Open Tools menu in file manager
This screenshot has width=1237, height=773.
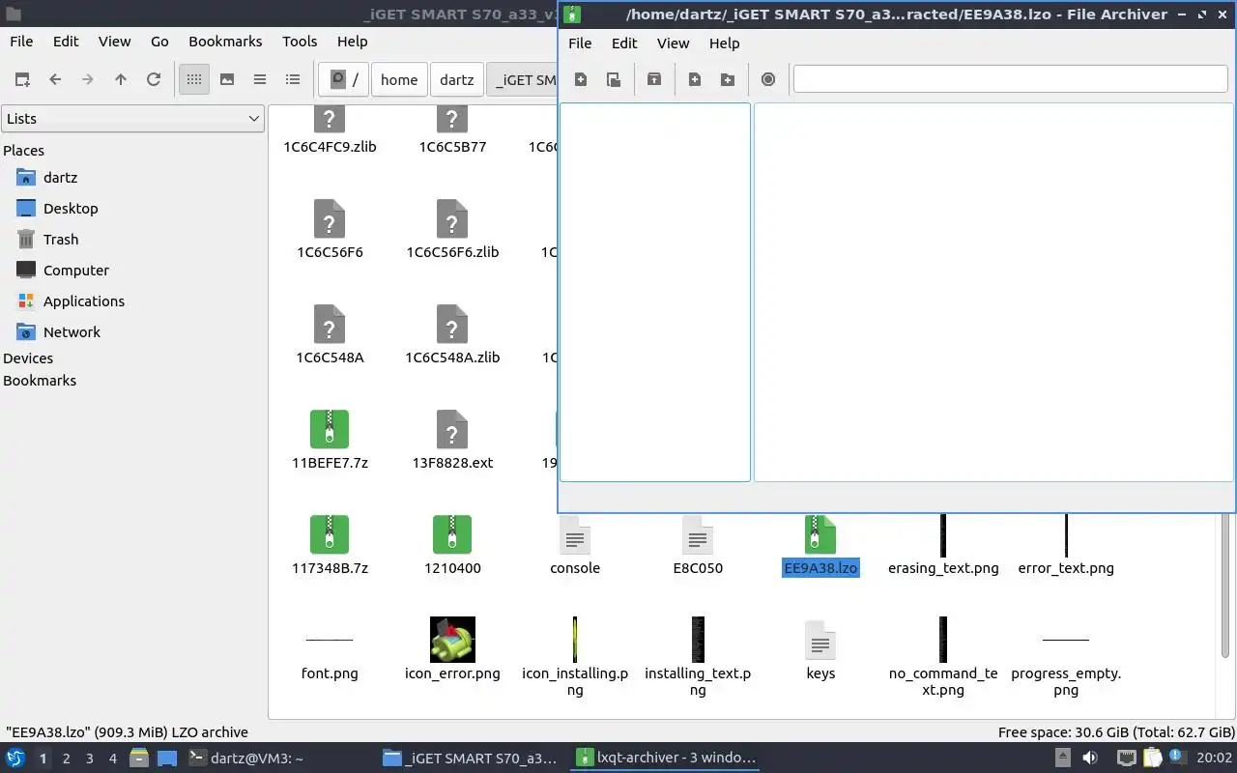point(300,42)
